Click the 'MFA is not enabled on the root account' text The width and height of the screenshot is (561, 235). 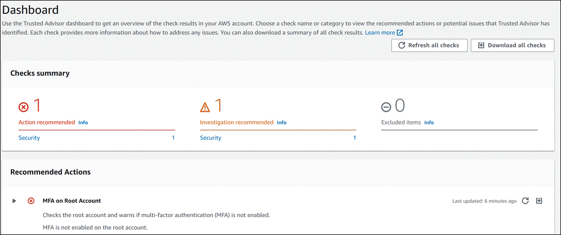(95, 227)
